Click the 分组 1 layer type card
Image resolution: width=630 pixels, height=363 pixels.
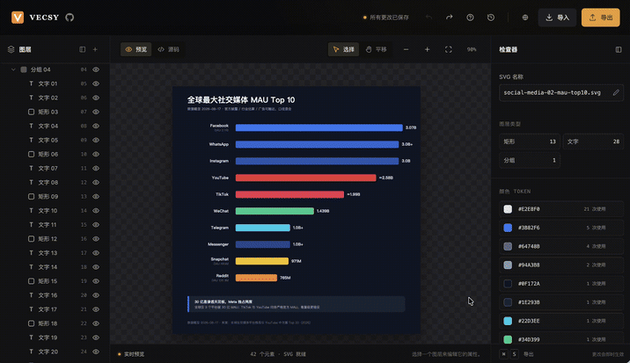530,160
